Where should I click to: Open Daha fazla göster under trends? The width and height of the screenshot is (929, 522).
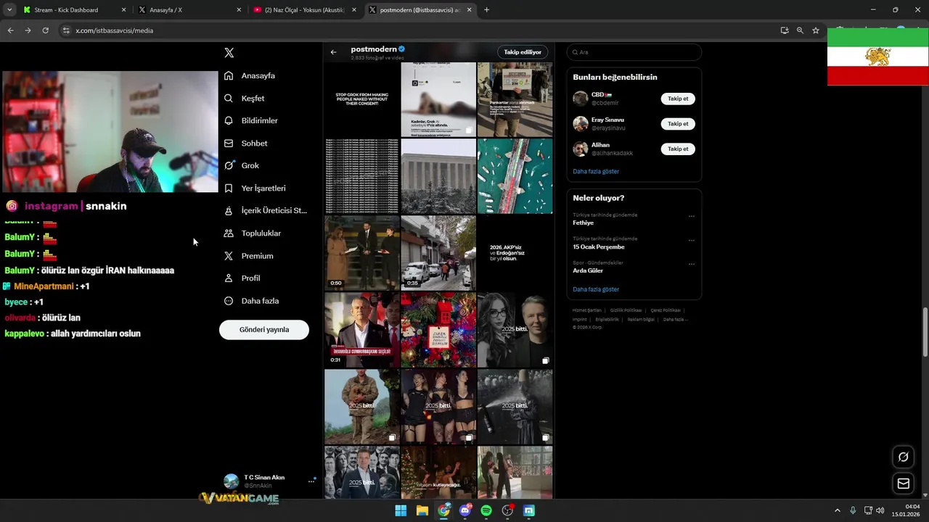pos(596,289)
